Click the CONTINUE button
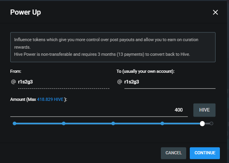Viewport: 229px width, 163px height. pyautogui.click(x=205, y=153)
